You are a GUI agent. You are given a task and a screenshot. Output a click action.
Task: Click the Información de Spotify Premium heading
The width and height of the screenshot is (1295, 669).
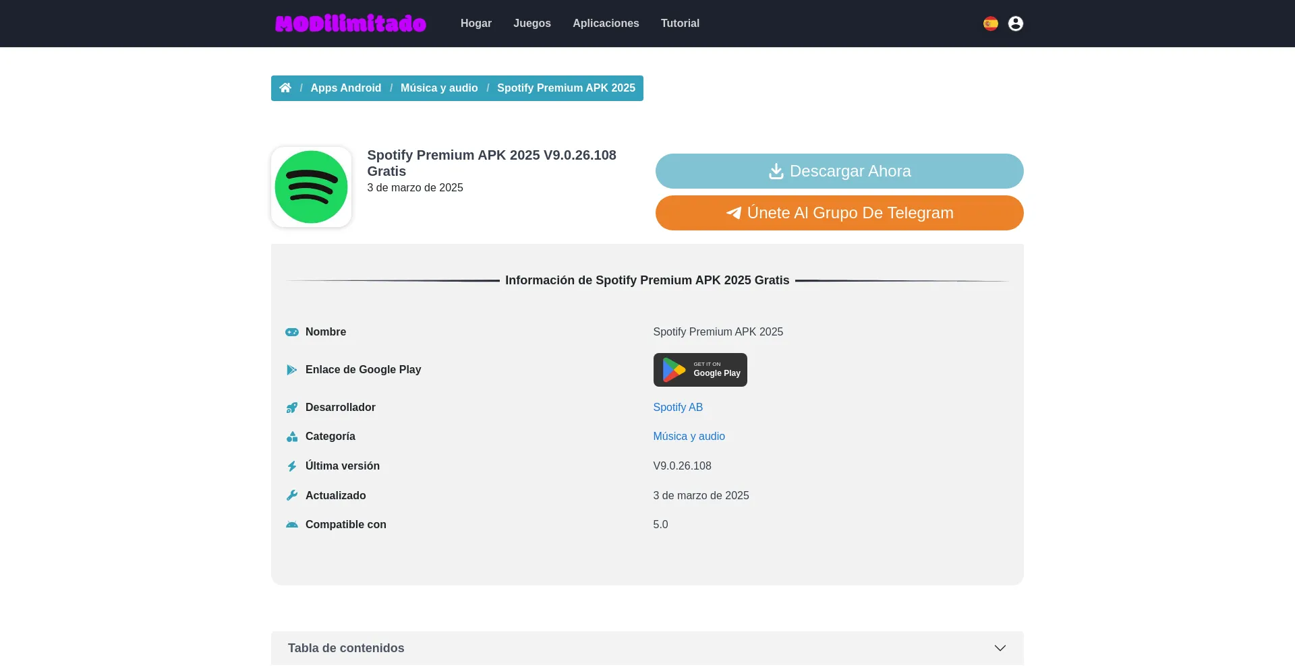pos(647,280)
